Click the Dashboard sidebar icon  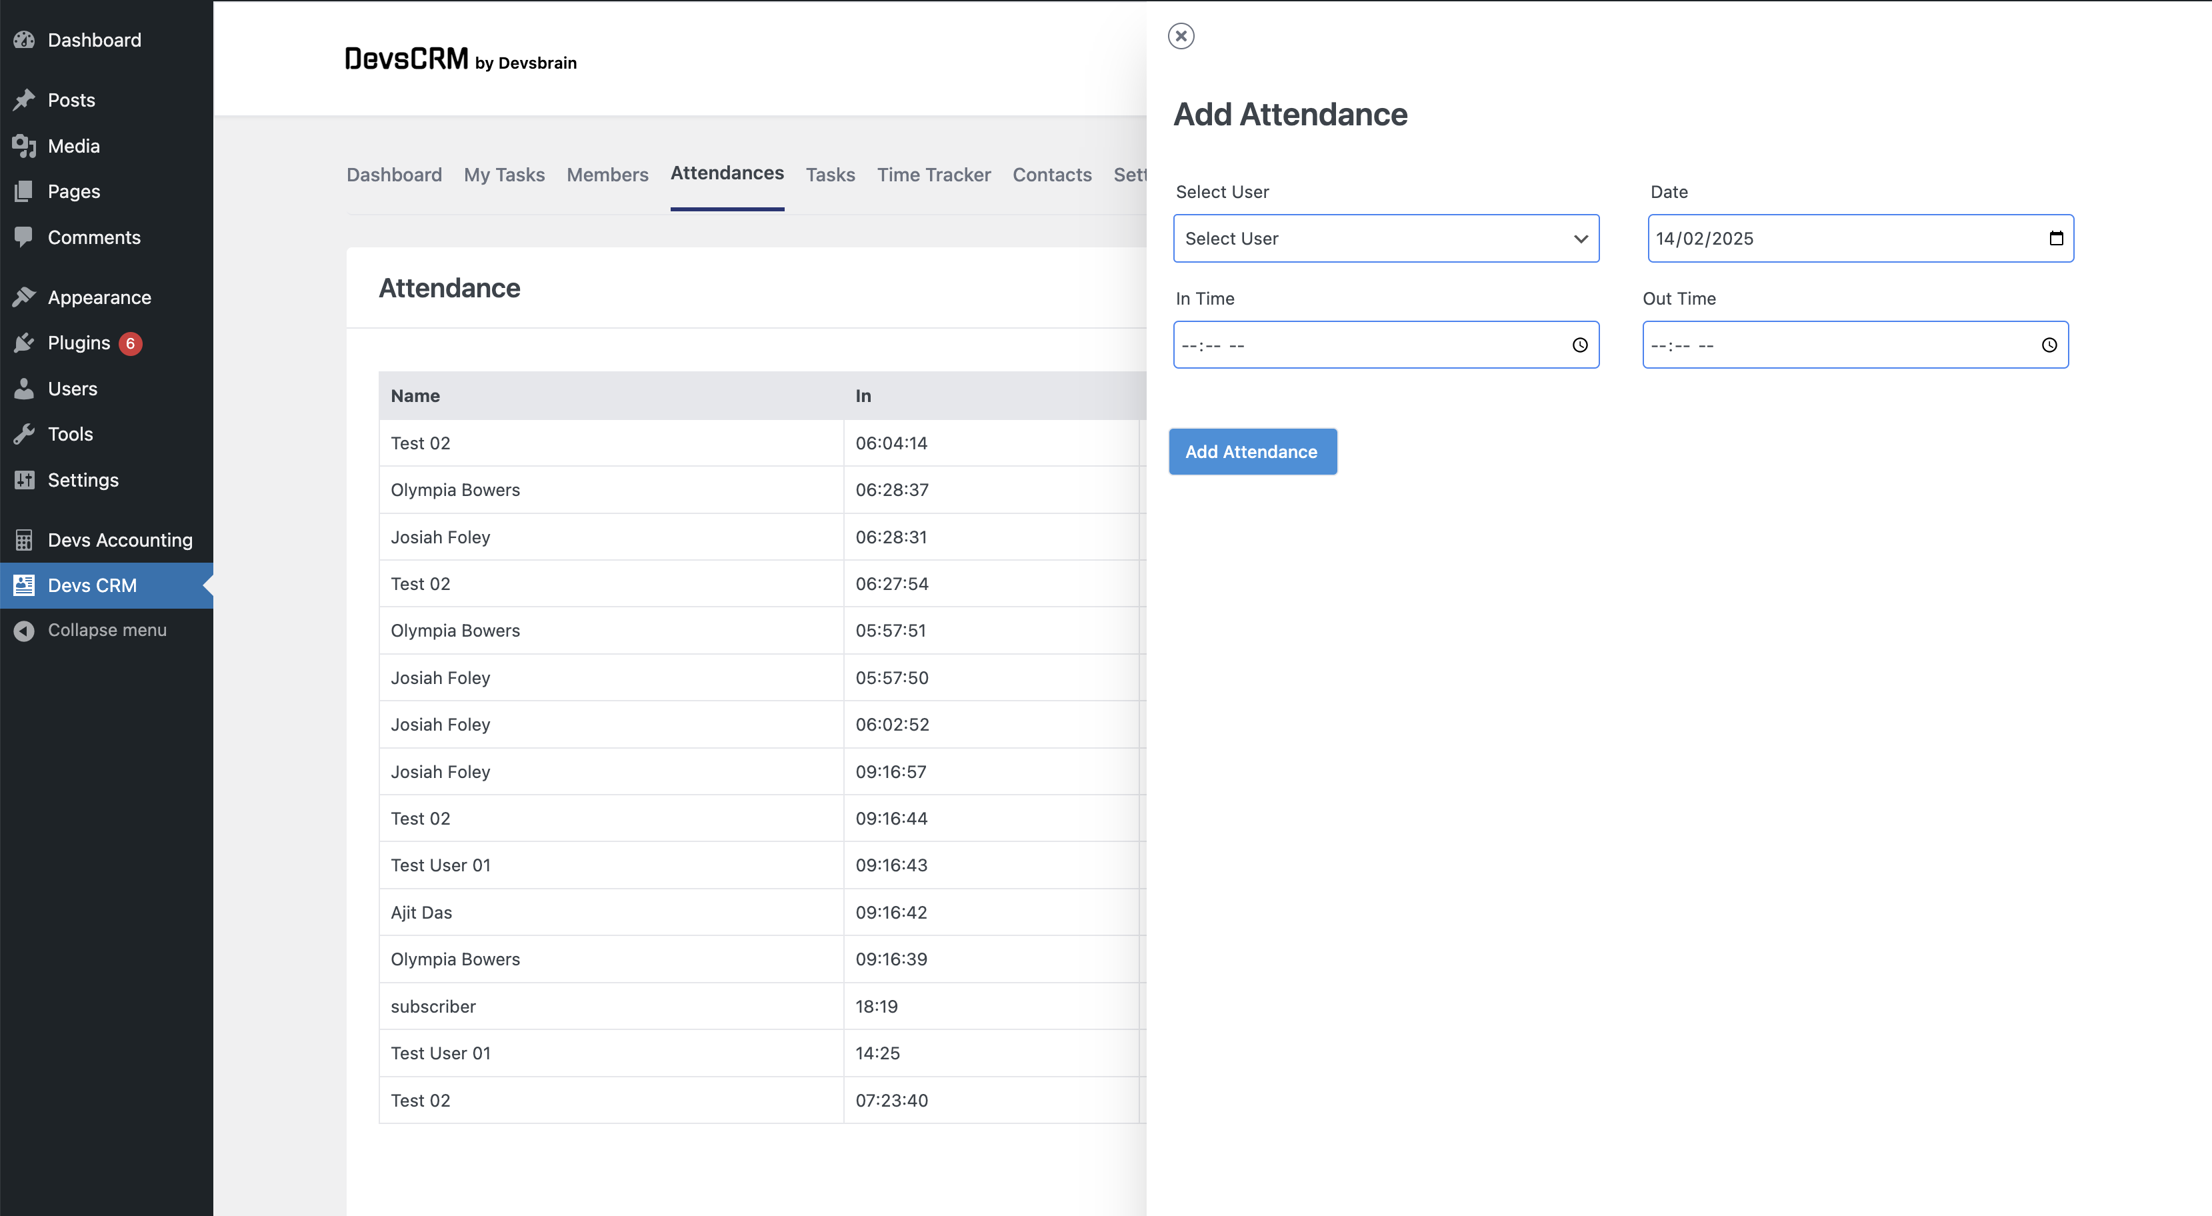click(24, 39)
